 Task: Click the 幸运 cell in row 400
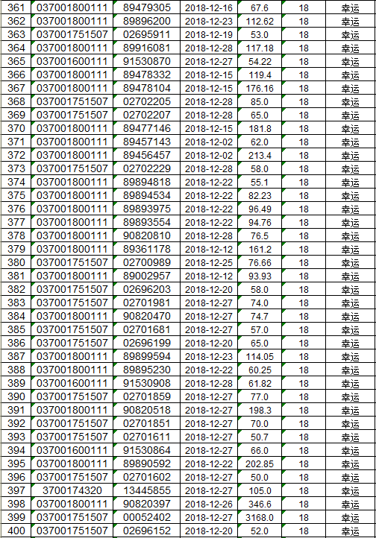[350, 531]
